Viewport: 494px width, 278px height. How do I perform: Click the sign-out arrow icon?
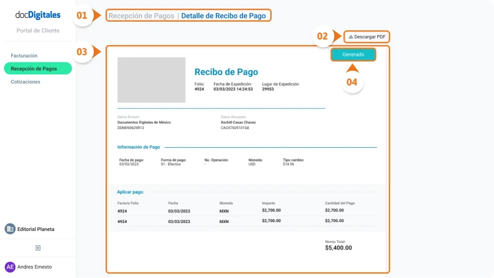click(x=38, y=248)
